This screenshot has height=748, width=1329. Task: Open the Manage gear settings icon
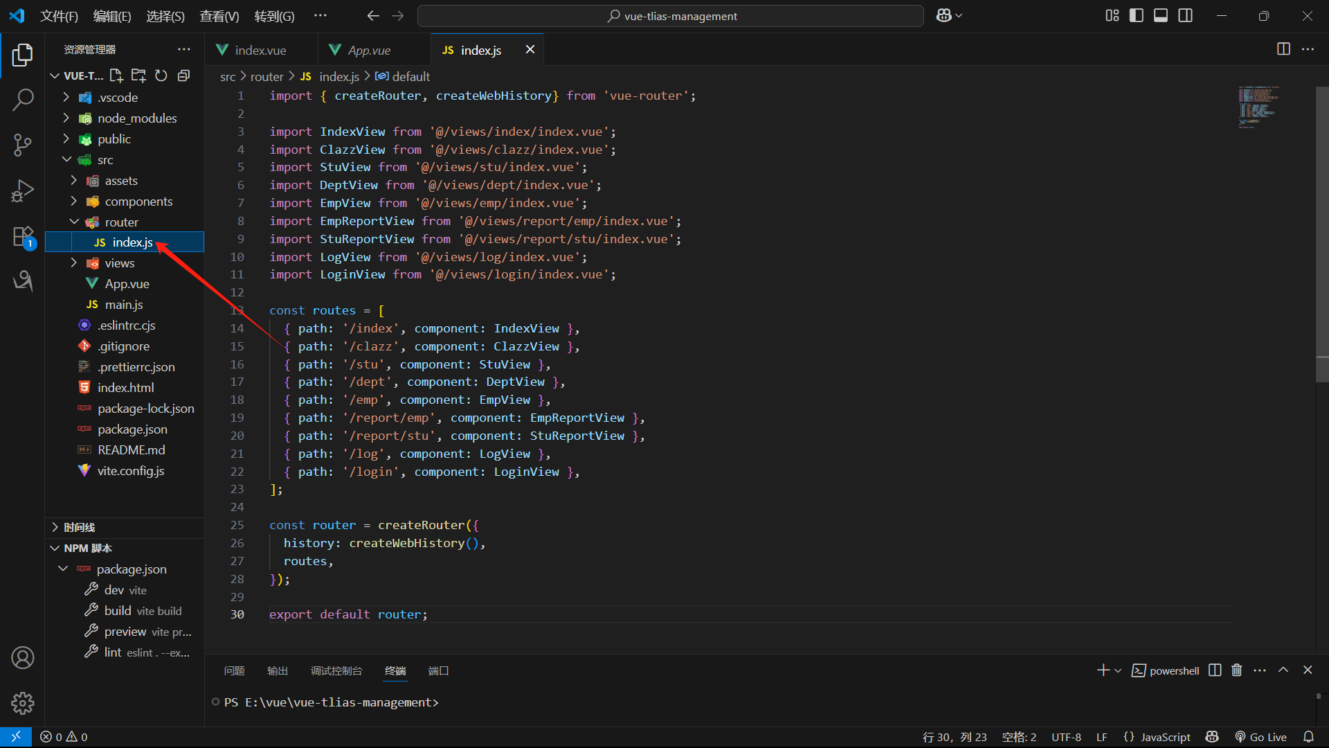click(x=22, y=703)
